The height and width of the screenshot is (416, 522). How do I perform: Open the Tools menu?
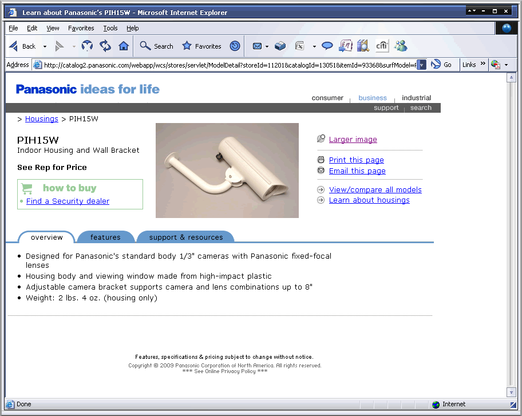click(x=110, y=28)
